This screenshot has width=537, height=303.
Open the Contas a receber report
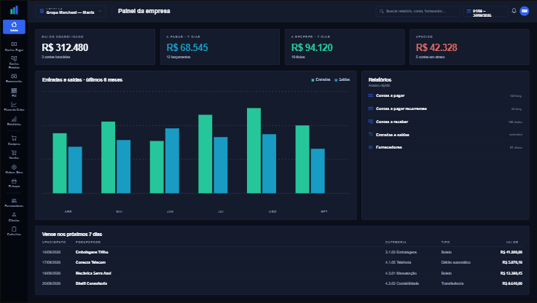[445, 122]
